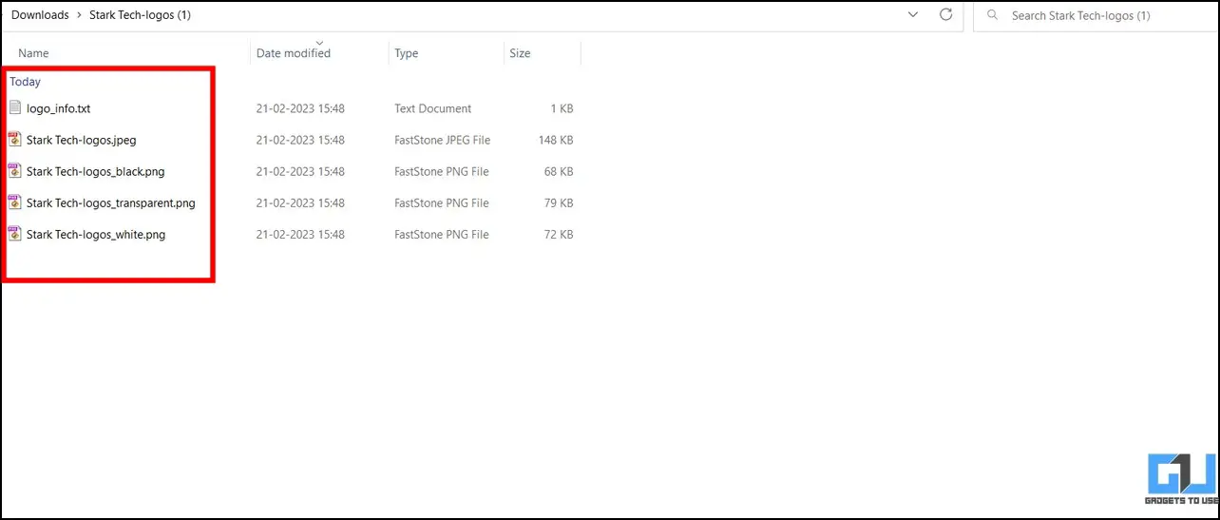Select the file name Stark Tech-logos.jpeg
The width and height of the screenshot is (1220, 520).
click(x=82, y=140)
